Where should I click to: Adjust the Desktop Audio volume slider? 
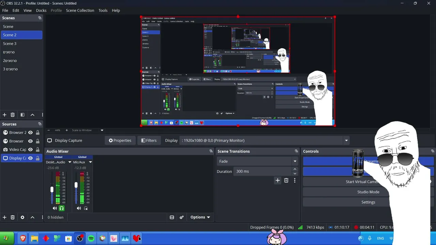pos(52,189)
